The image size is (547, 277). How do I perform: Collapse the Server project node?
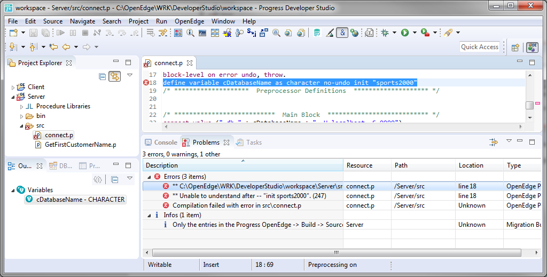coord(13,97)
